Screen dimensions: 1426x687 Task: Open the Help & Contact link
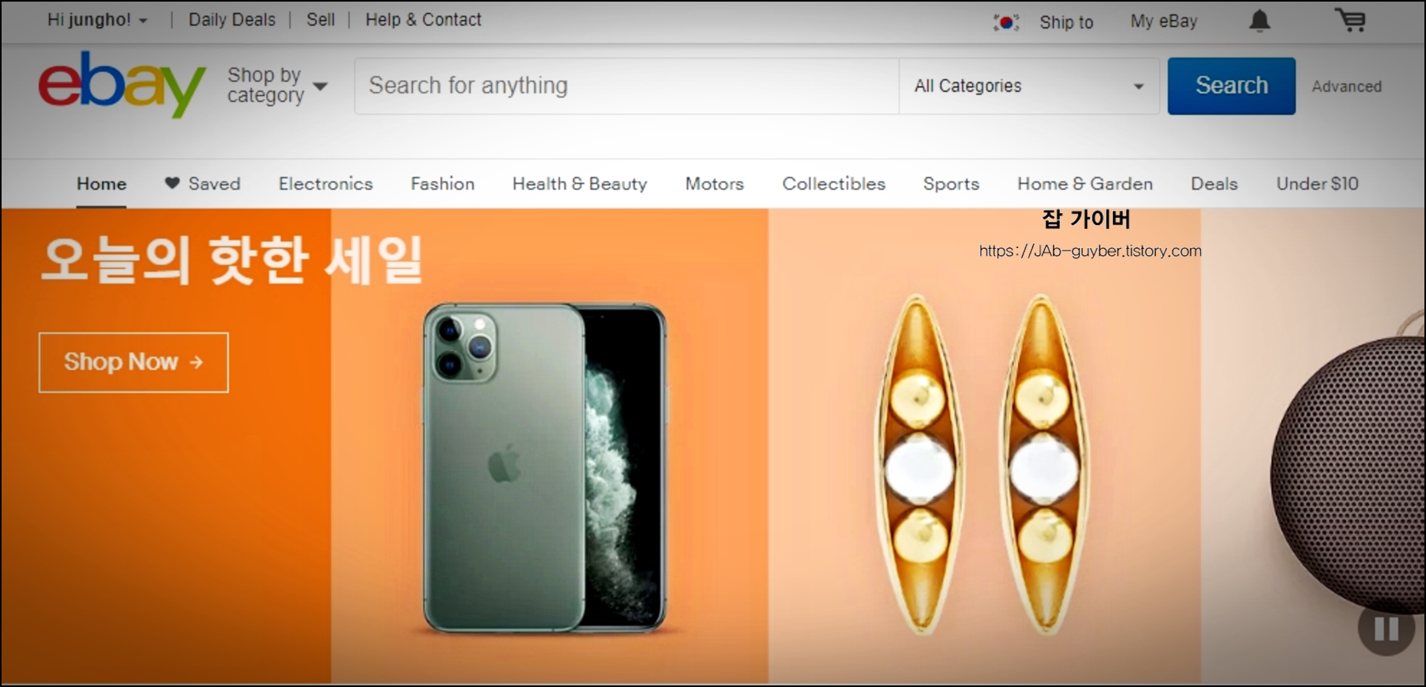pyautogui.click(x=423, y=20)
